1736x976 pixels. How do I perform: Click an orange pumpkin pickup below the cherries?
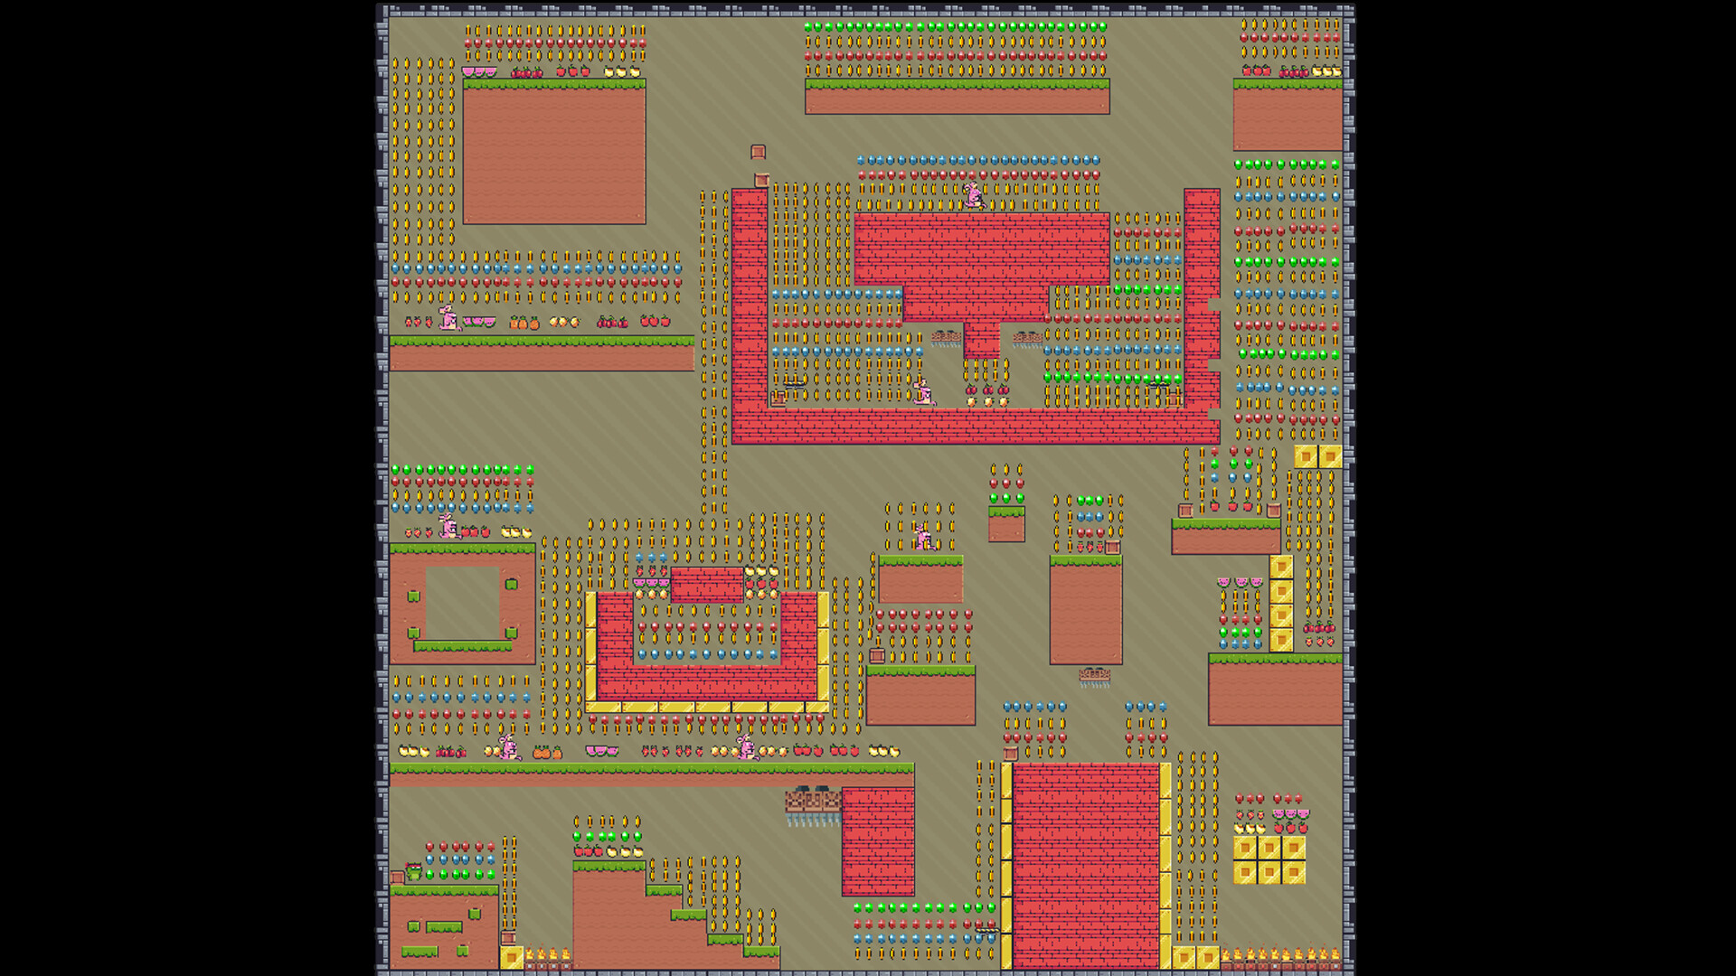(971, 402)
